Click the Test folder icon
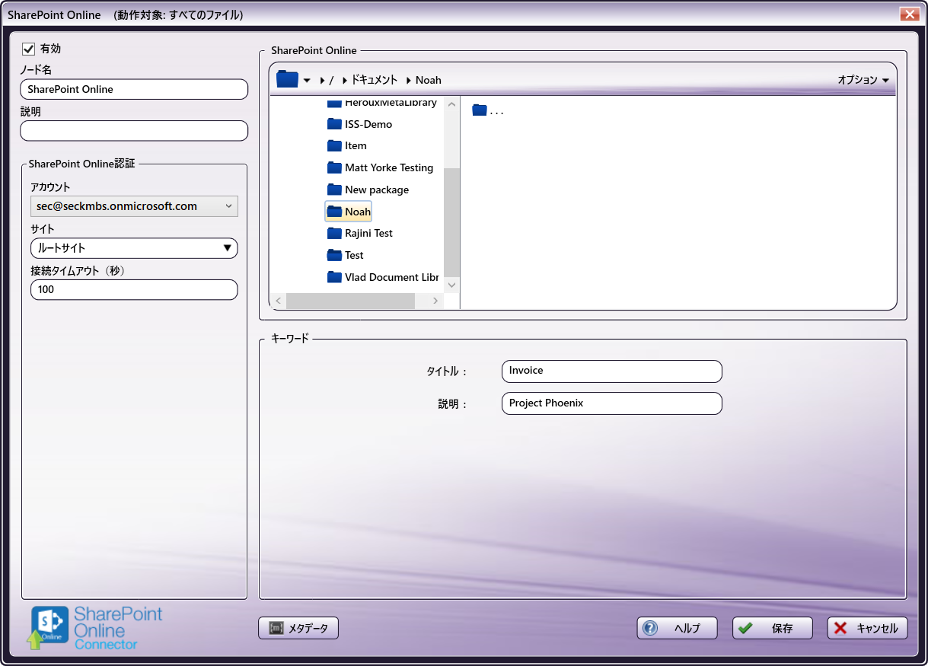 pos(334,255)
